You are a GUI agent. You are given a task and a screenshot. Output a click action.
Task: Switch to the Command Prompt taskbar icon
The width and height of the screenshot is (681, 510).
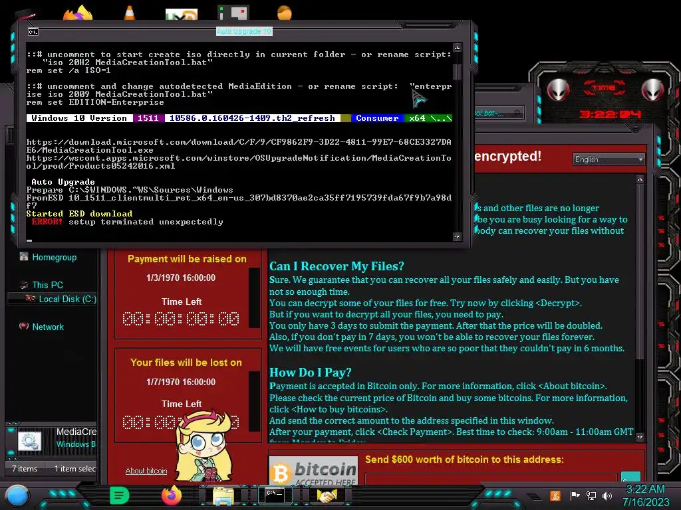point(275,495)
